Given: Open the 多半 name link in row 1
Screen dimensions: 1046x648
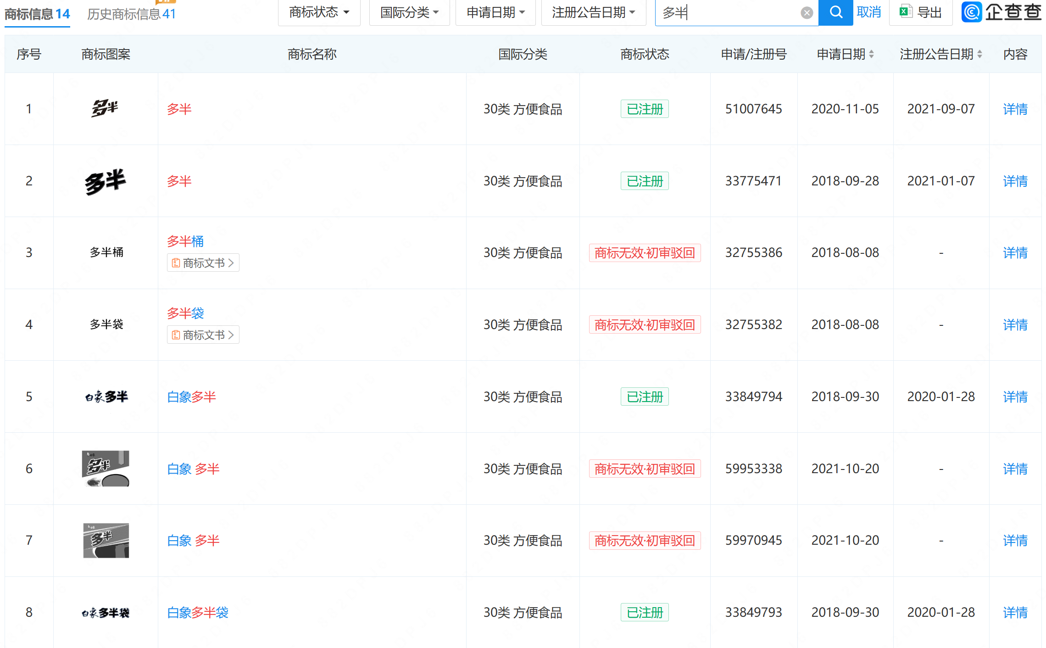Looking at the screenshot, I should point(179,109).
